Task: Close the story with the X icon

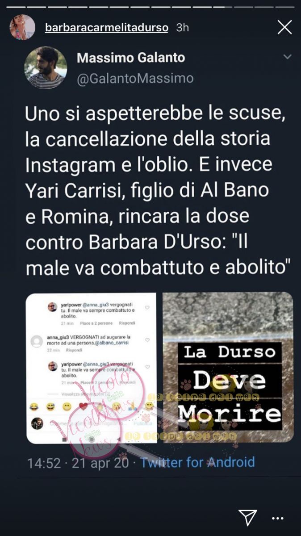Action: pos(284,27)
